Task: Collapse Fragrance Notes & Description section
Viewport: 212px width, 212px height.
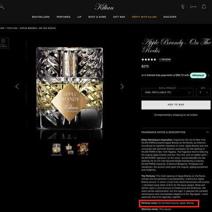Action: 208,132
